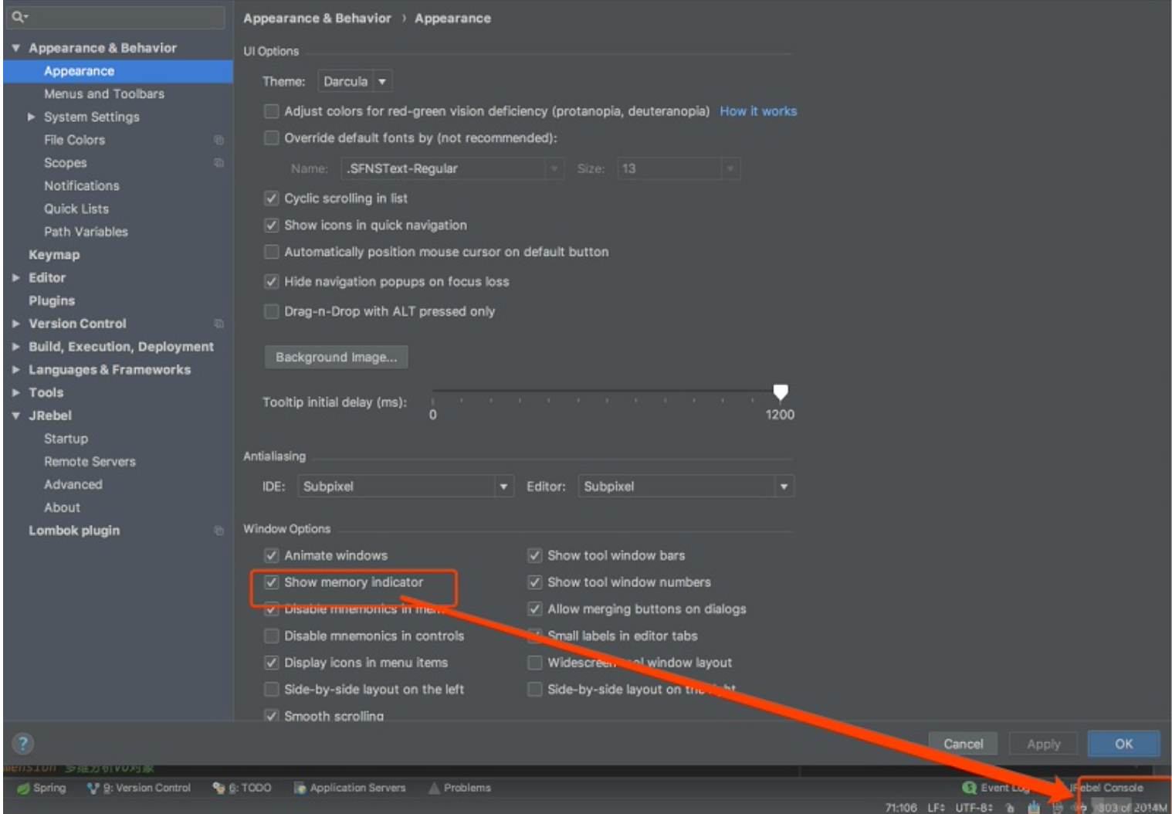This screenshot has height=814, width=1172.
Task: Open the How it works link
Action: [757, 111]
